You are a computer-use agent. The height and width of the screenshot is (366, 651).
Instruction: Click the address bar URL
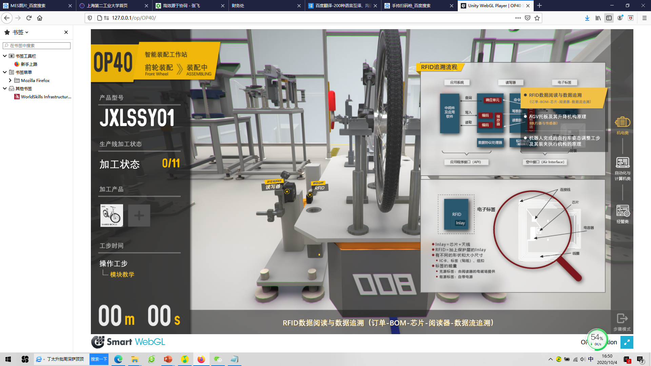pyautogui.click(x=134, y=18)
